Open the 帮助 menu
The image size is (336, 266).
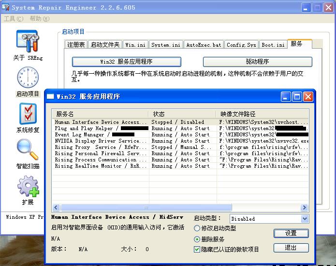pyautogui.click(x=40, y=19)
